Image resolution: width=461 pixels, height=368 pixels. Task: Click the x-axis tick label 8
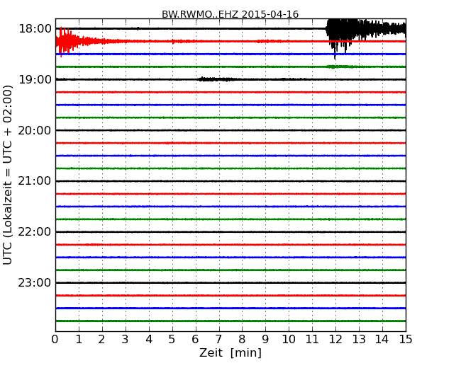coord(242,340)
